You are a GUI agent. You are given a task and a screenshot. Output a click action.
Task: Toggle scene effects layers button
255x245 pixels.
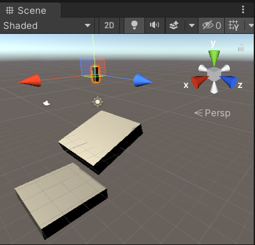pyautogui.click(x=174, y=26)
